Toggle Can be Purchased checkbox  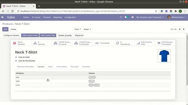[16, 61]
